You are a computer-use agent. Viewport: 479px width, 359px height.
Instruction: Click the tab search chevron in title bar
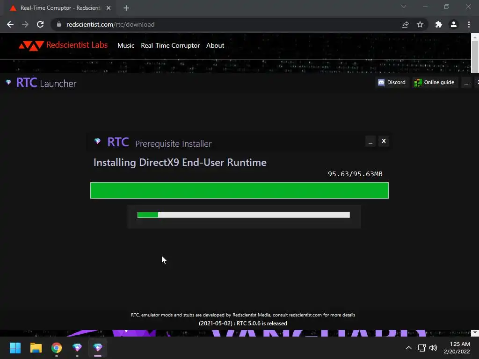pos(404,7)
